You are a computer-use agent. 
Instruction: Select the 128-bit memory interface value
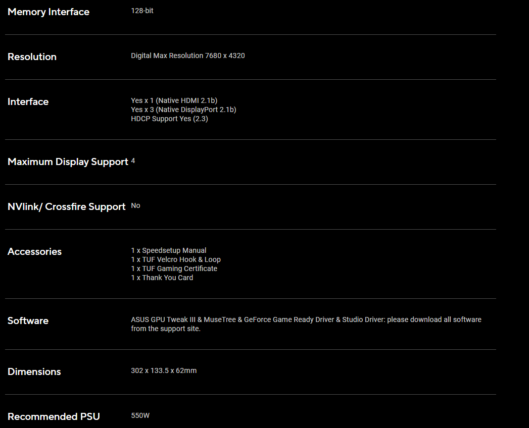(142, 11)
